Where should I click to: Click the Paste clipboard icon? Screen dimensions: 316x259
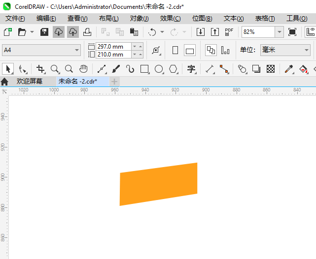tap(134, 32)
